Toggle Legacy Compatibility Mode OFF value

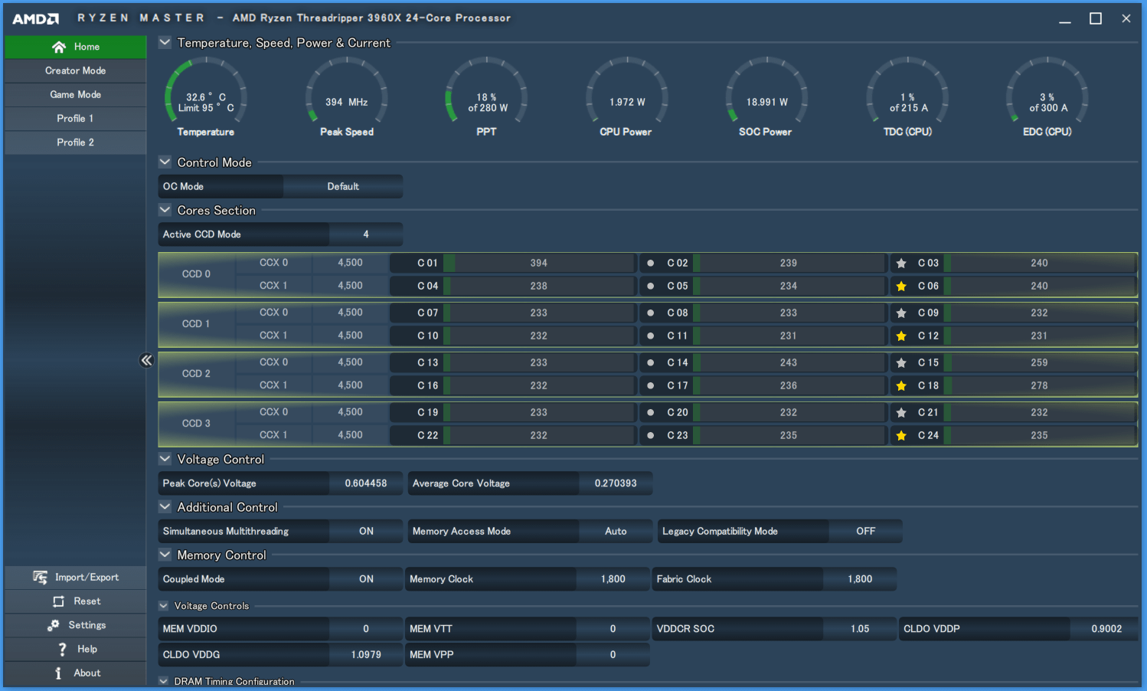[865, 531]
